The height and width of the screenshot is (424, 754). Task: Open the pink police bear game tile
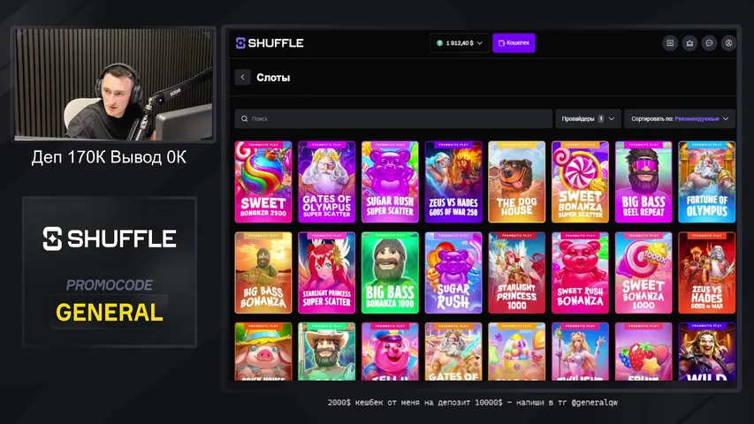tap(390, 352)
